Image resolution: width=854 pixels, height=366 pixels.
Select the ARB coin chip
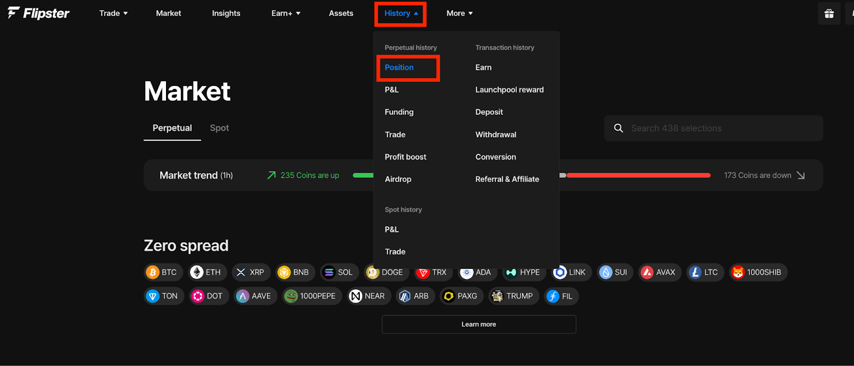tap(415, 296)
